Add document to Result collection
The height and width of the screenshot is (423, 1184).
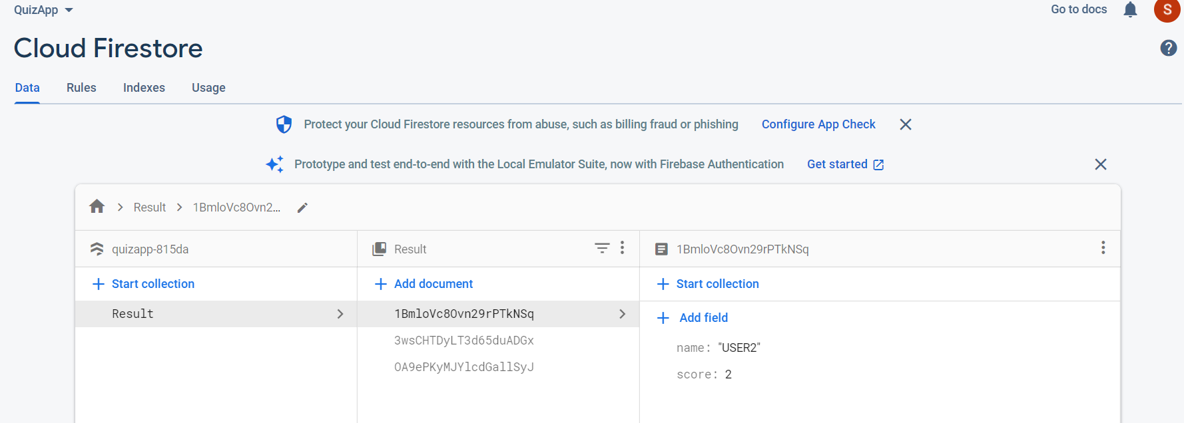424,284
